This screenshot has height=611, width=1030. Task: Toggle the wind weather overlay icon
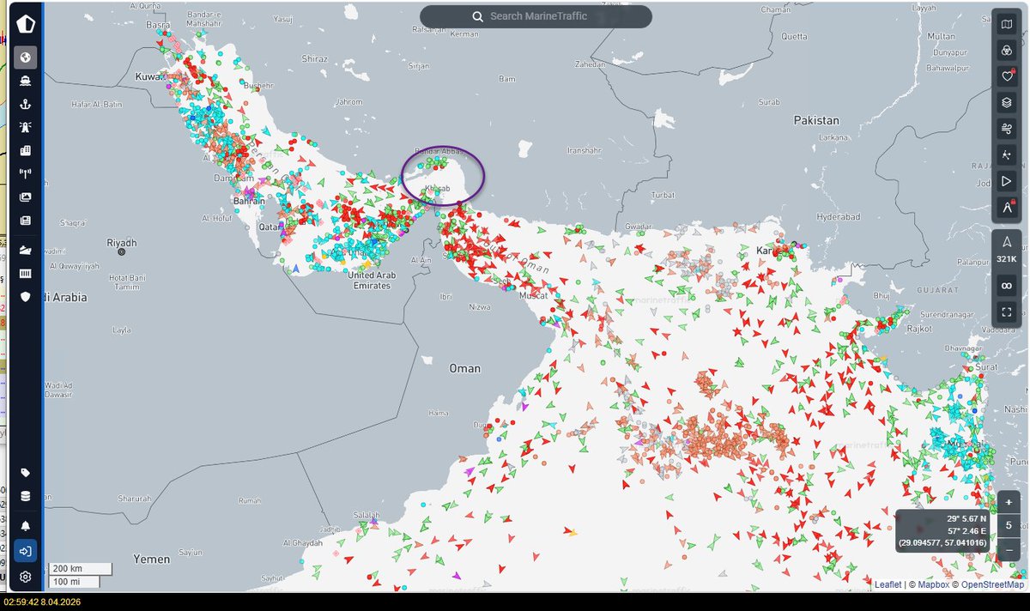[1007, 129]
